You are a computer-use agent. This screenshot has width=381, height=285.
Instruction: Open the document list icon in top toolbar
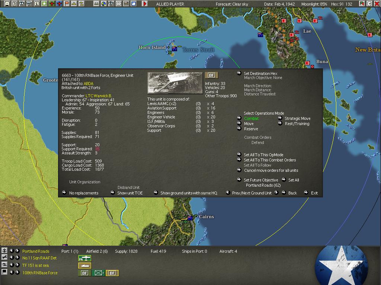click(x=15, y=4)
